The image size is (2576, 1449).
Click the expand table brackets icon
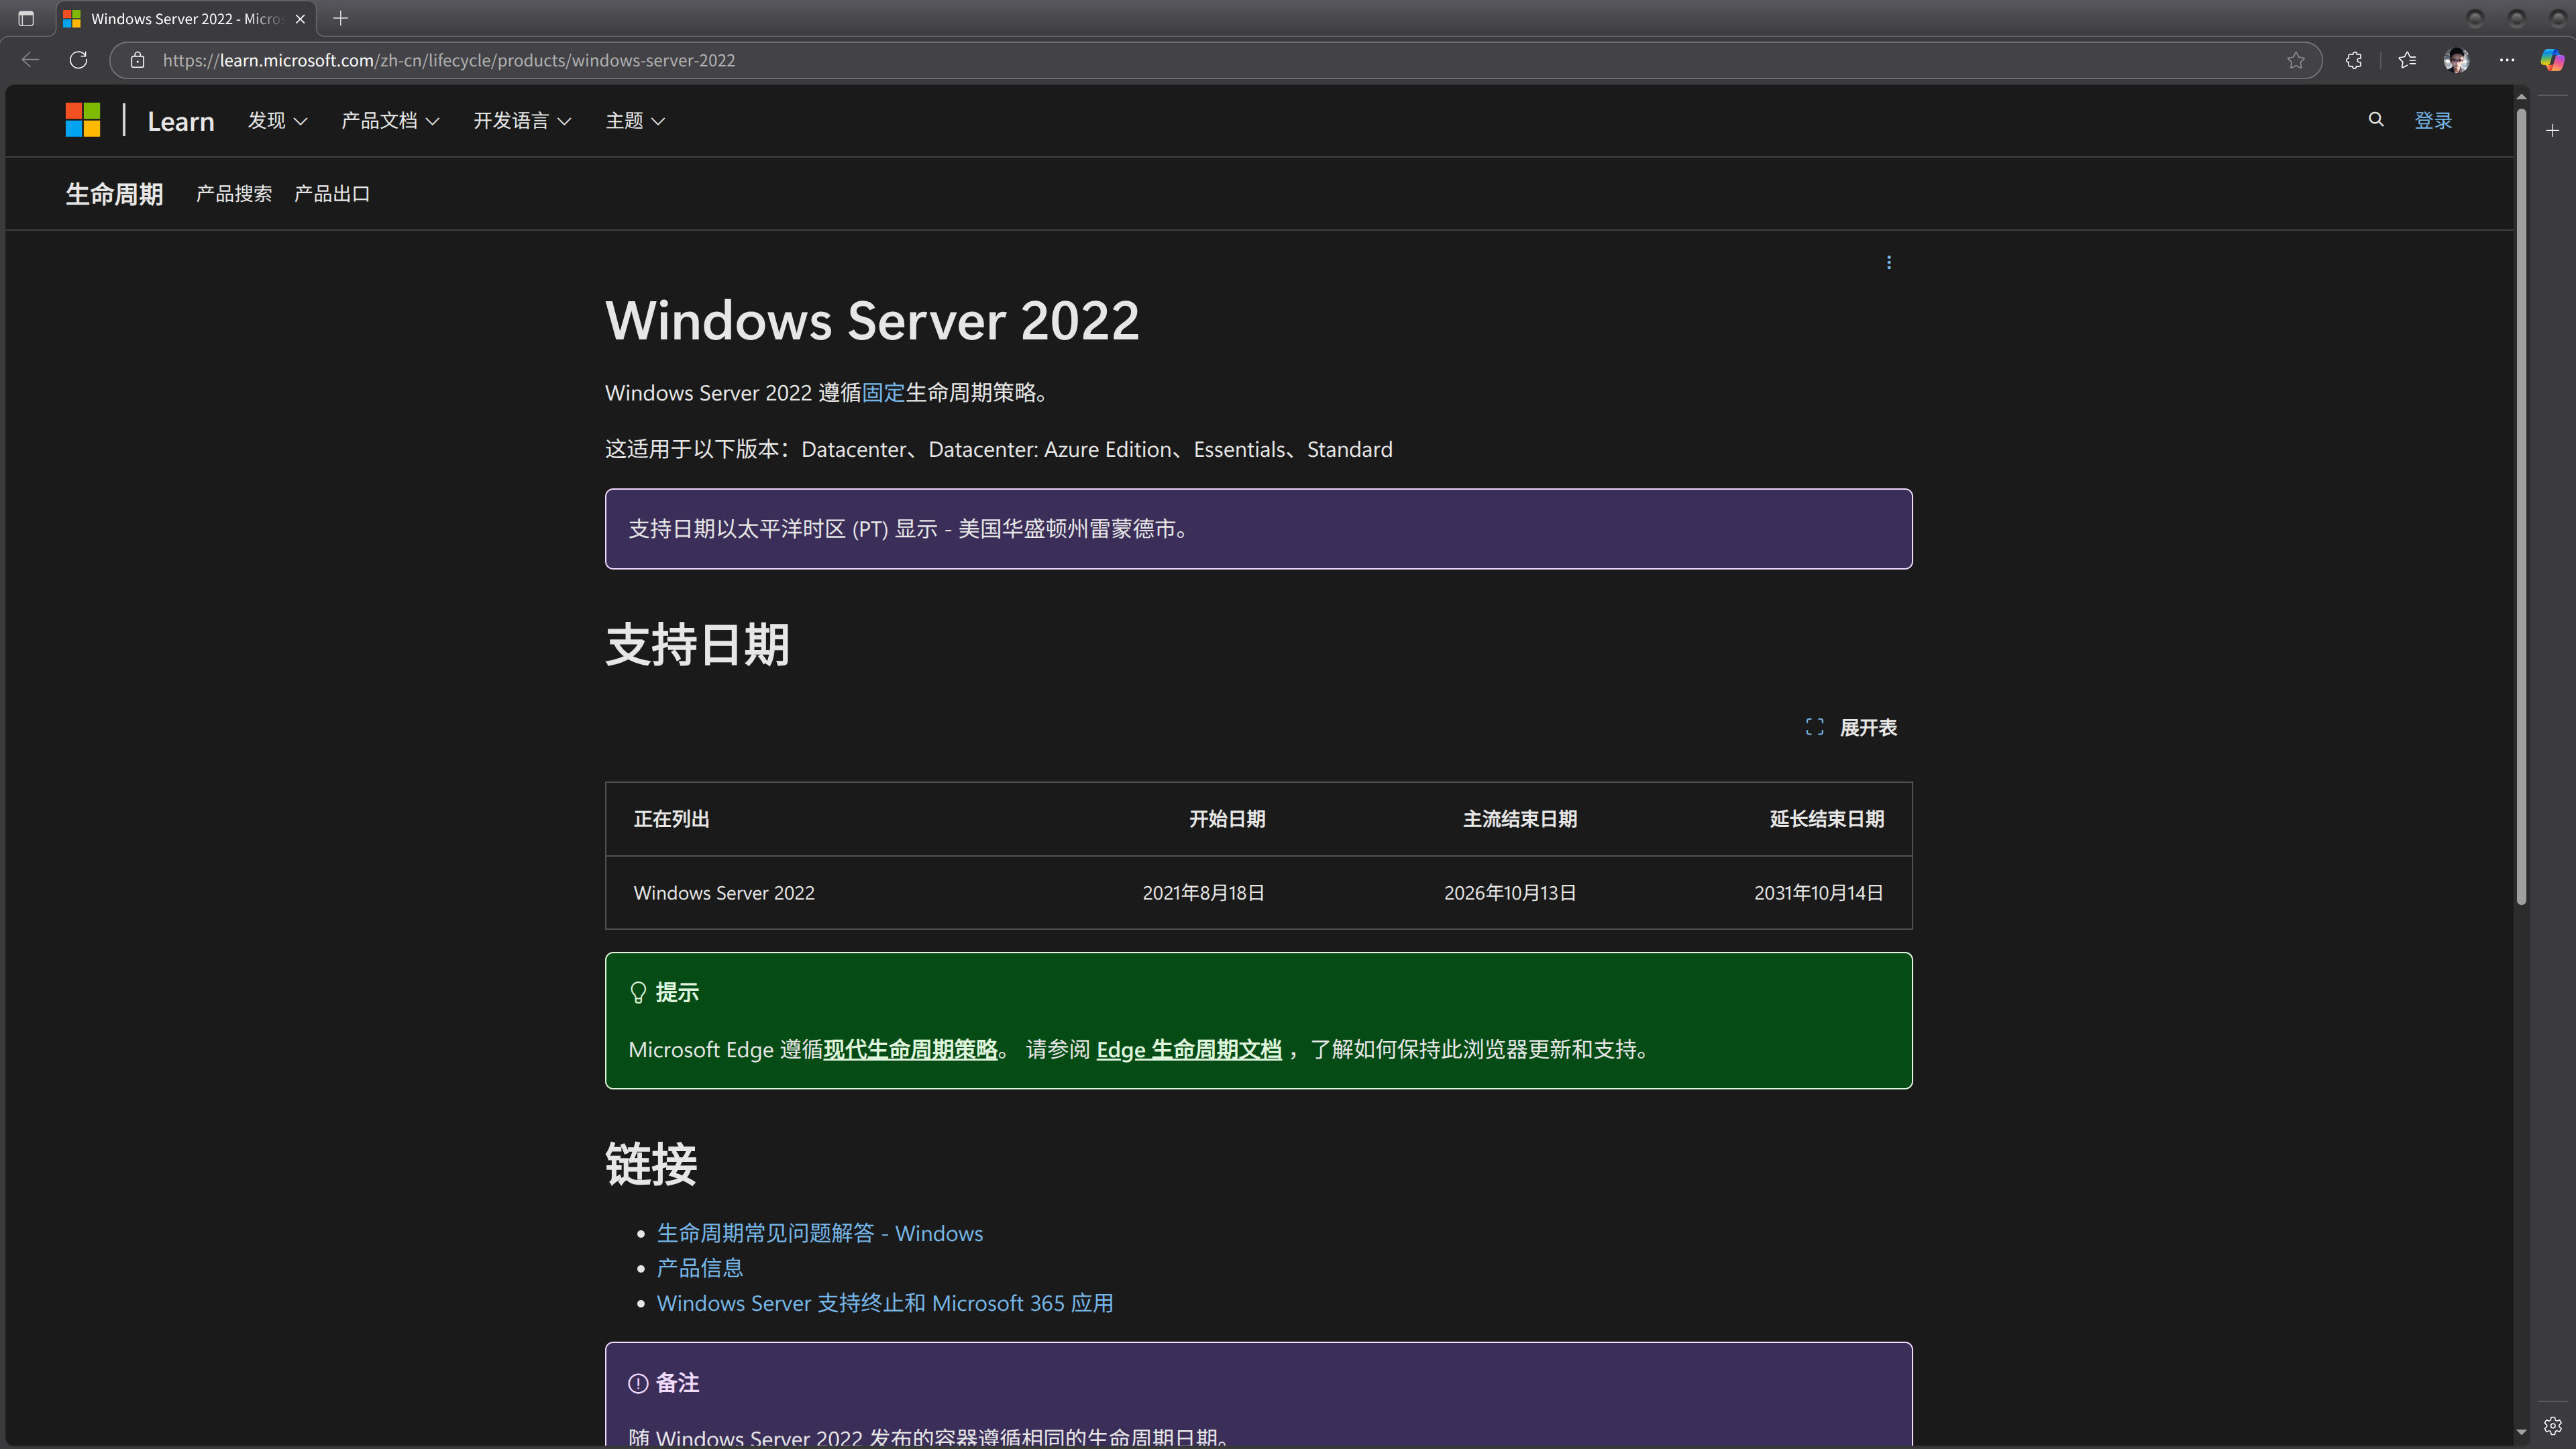pyautogui.click(x=1814, y=727)
